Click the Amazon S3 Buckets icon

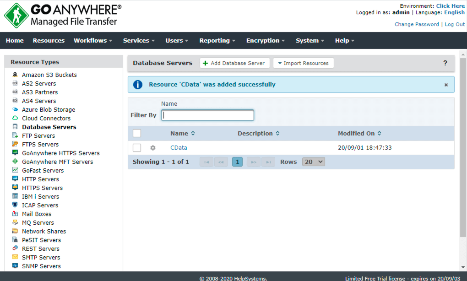15,75
